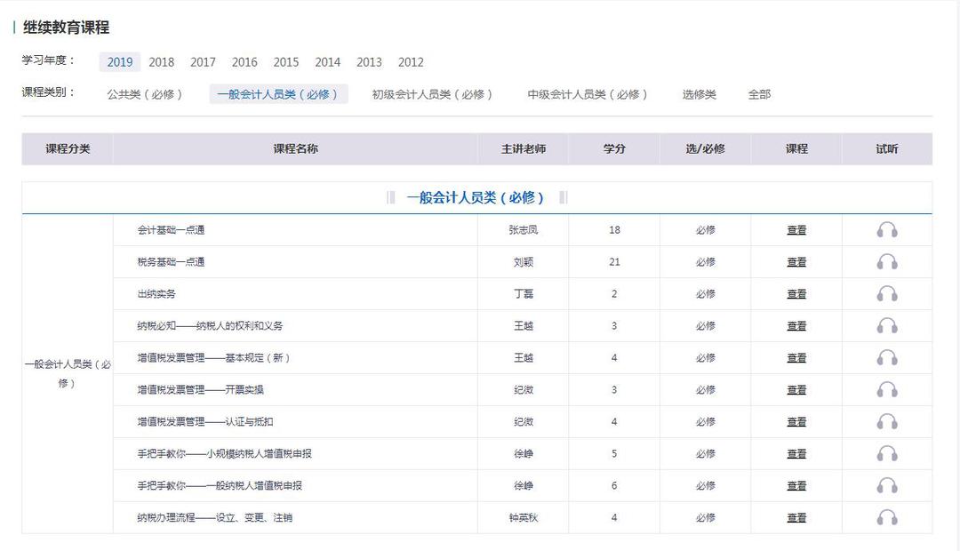This screenshot has height=551, width=960.
Task: Open 查看 link for 出纳实务
Action: click(x=796, y=294)
